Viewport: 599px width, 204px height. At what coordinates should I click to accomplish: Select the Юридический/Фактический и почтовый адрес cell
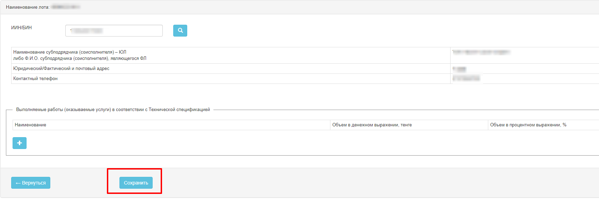pyautogui.click(x=61, y=69)
